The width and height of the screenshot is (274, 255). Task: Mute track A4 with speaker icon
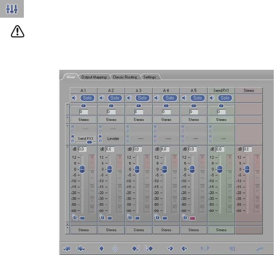point(157,98)
